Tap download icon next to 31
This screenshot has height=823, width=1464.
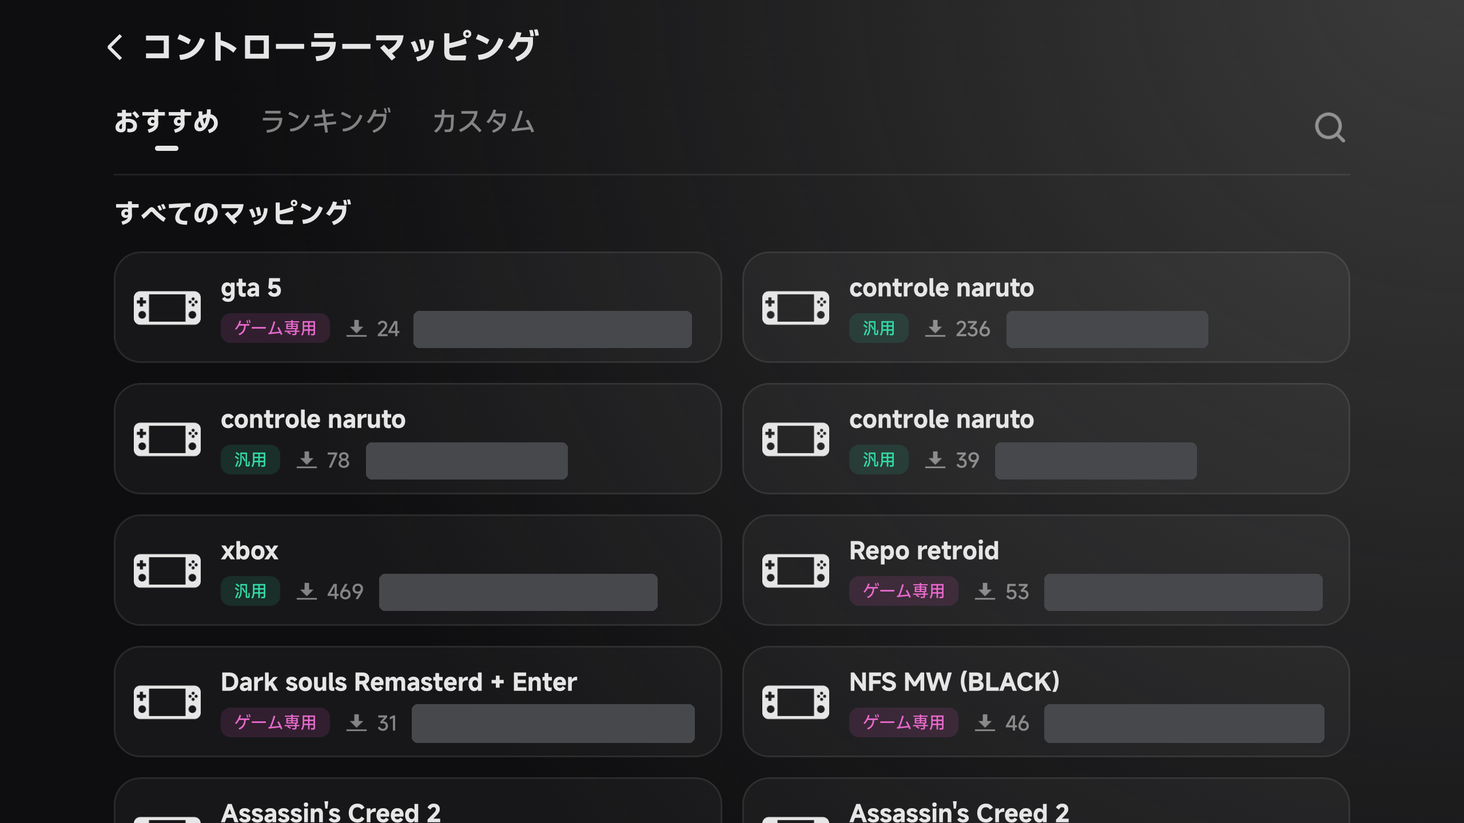(x=356, y=723)
